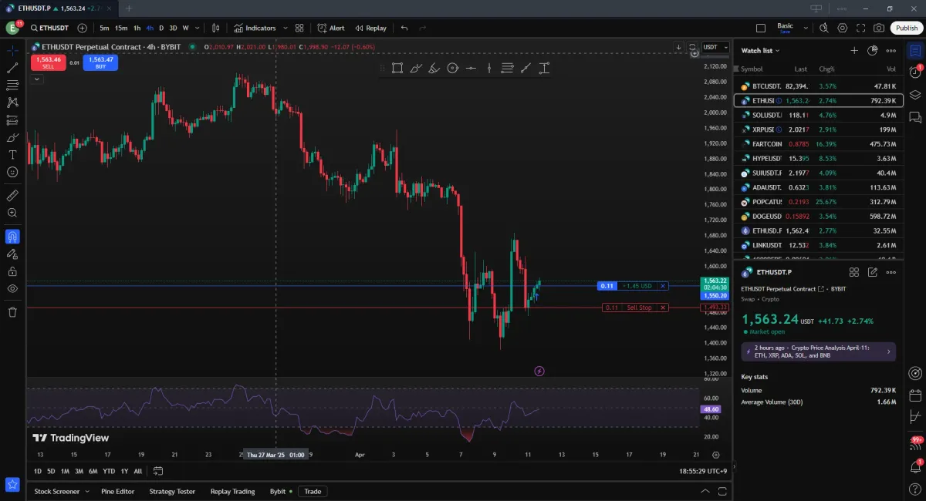Expand the Stock Screener dropdown
Image resolution: width=926 pixels, height=501 pixels.
point(87,491)
